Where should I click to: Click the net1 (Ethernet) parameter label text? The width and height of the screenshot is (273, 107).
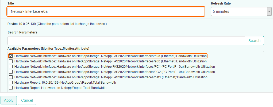tap(111, 77)
